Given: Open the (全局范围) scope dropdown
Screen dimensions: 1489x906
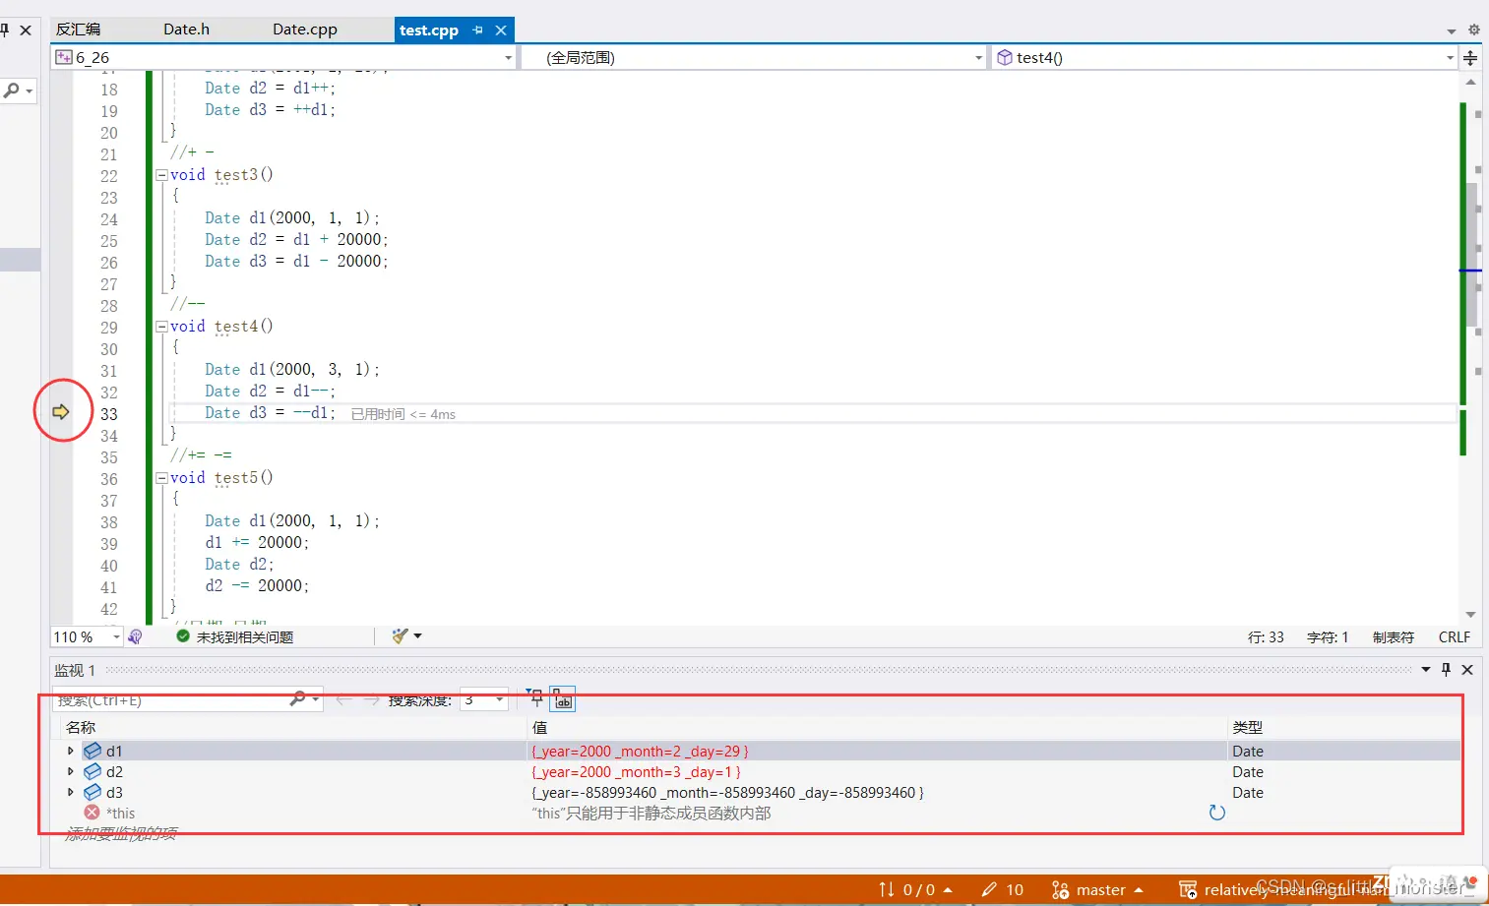Looking at the screenshot, I should click(753, 58).
